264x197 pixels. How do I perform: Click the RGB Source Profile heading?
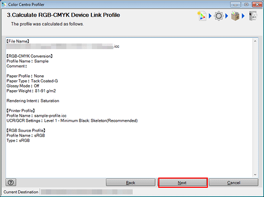(26, 130)
